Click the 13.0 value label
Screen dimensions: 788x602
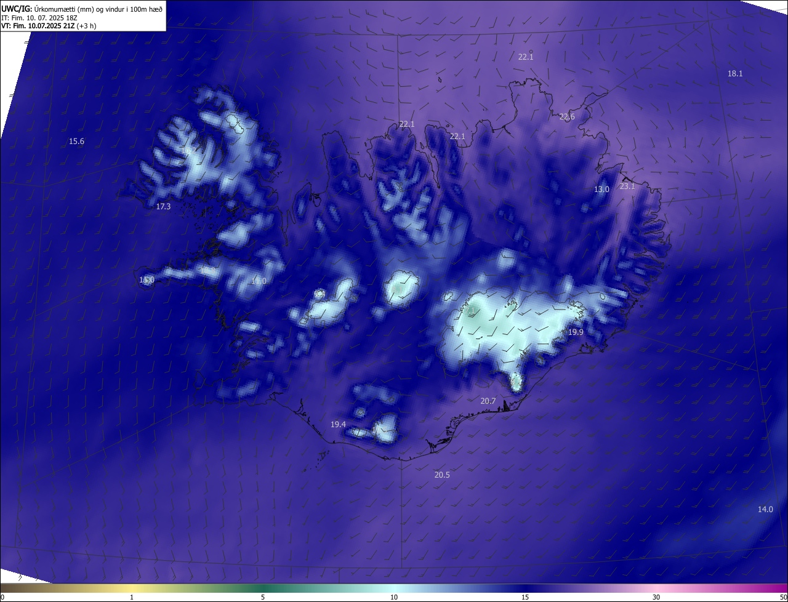pos(601,189)
